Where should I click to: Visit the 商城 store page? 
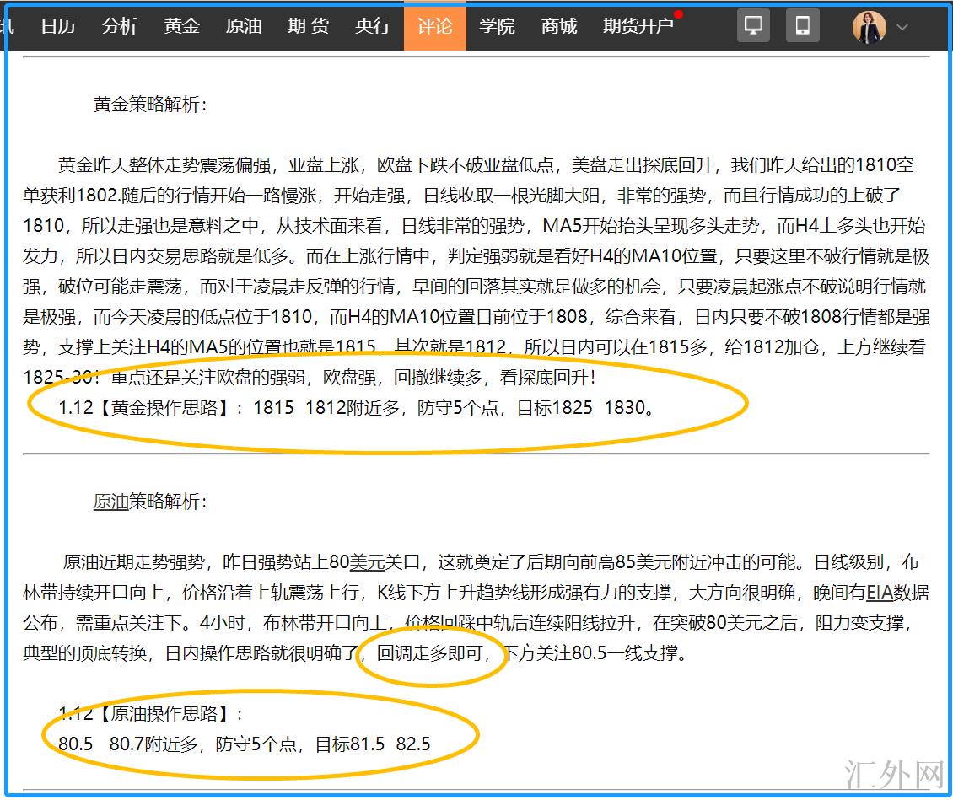pos(559,26)
